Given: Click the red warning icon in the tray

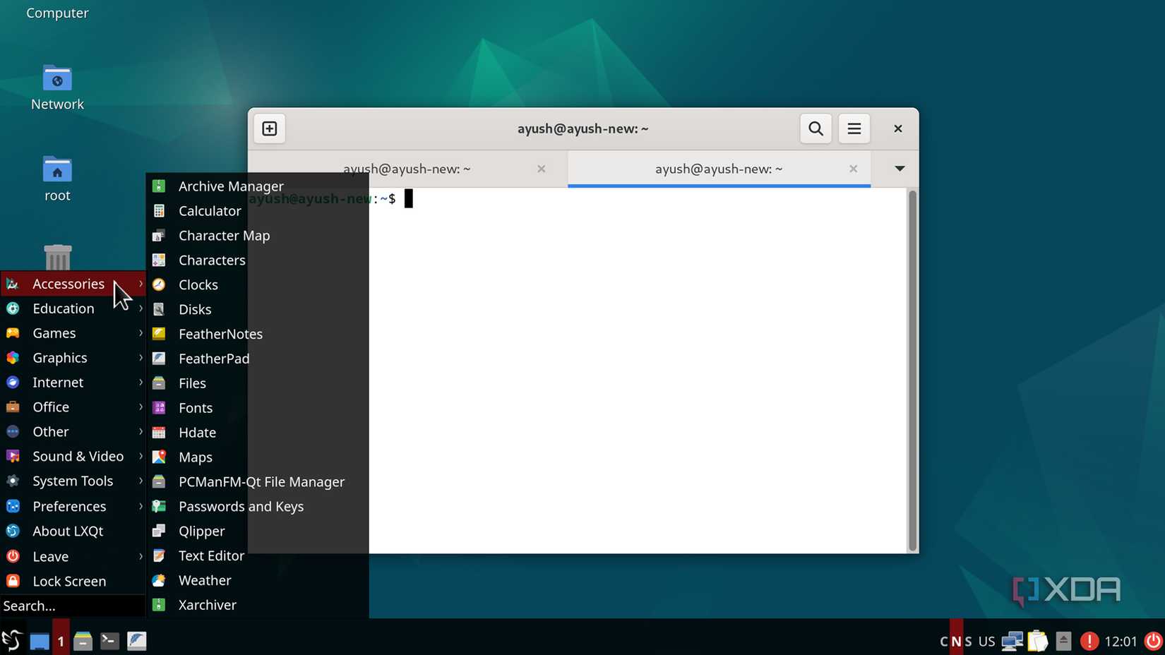Looking at the screenshot, I should pos(1089,640).
